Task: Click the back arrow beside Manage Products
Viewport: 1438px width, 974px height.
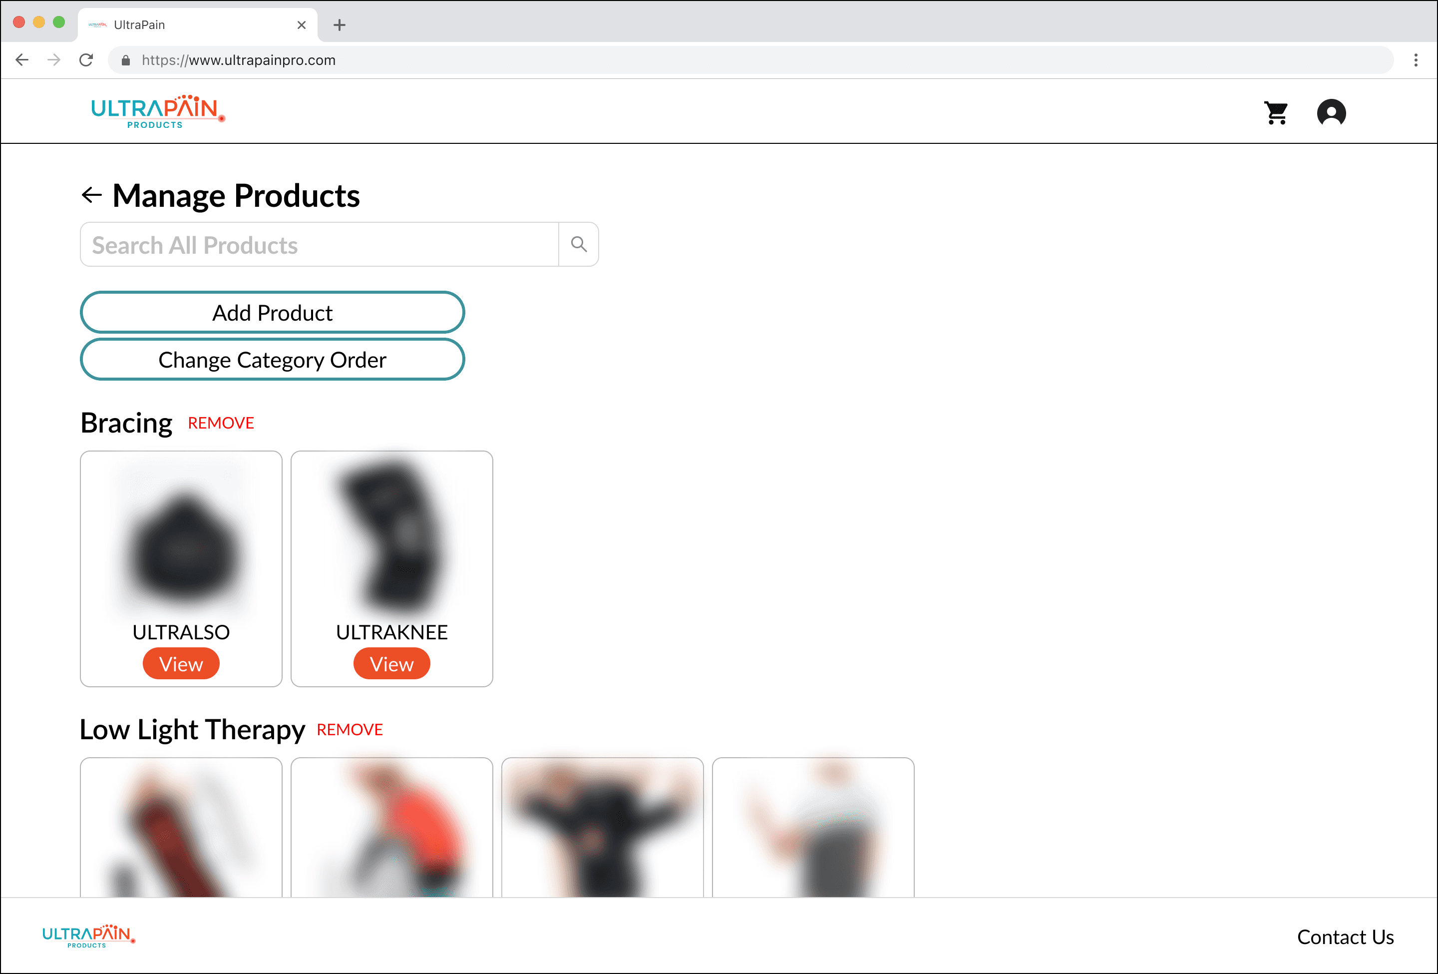Action: click(x=91, y=195)
